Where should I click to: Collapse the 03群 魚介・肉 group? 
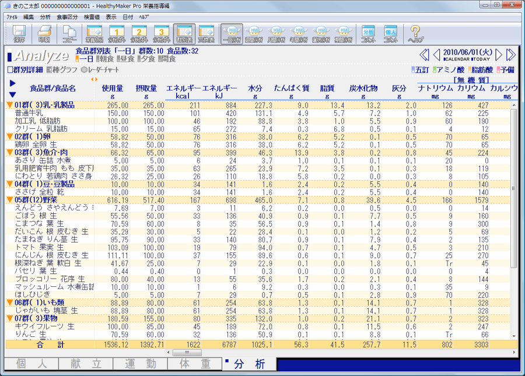10,153
